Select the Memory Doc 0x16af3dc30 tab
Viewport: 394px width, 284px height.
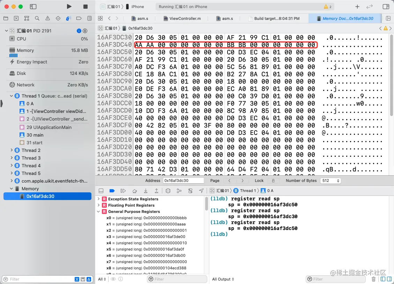coord(345,18)
